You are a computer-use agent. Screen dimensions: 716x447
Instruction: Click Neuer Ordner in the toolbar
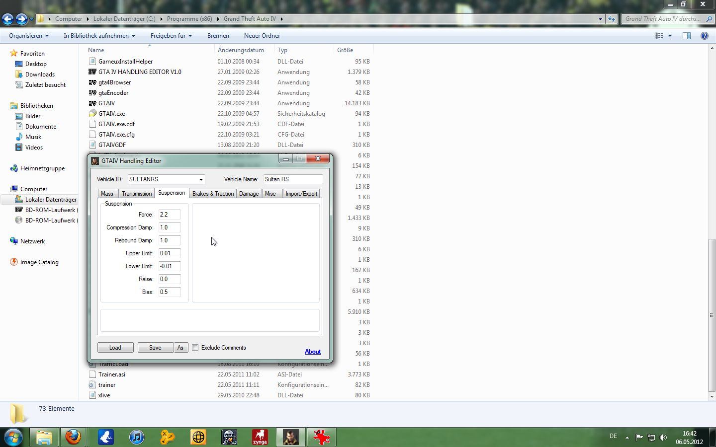tap(262, 36)
